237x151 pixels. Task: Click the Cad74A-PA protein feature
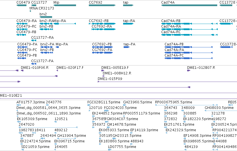click(x=189, y=53)
